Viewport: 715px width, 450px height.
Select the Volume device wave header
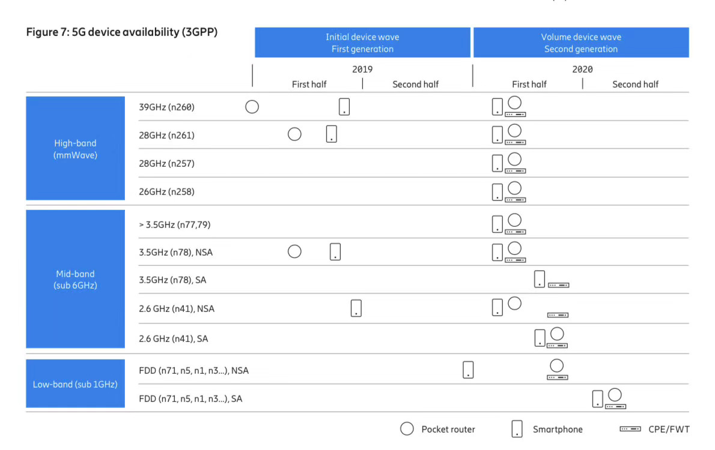[x=581, y=43]
